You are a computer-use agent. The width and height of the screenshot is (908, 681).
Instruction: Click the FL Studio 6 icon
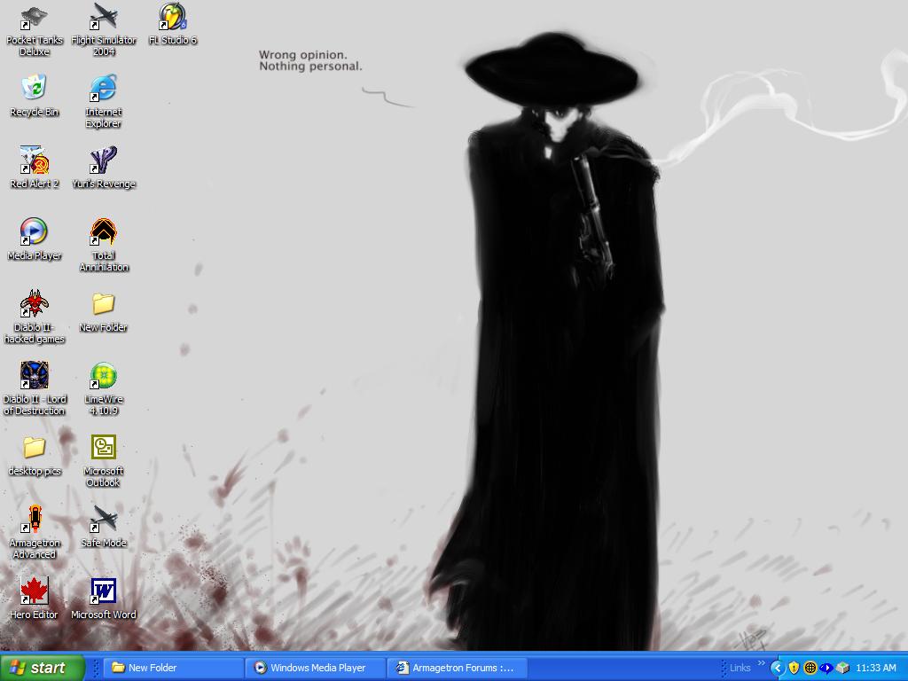click(173, 18)
